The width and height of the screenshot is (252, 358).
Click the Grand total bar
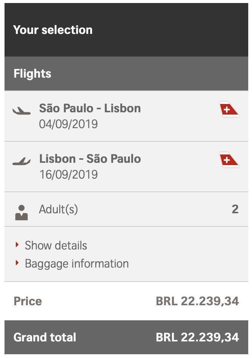pos(126,337)
